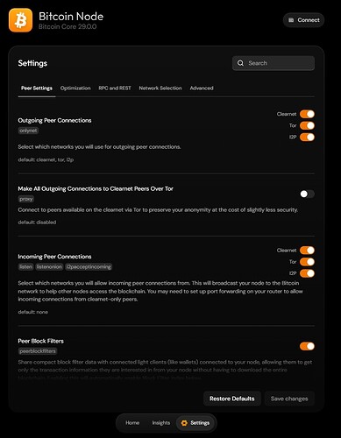Click the orange Bitcoin logo icon
341x438 pixels.
click(20, 20)
